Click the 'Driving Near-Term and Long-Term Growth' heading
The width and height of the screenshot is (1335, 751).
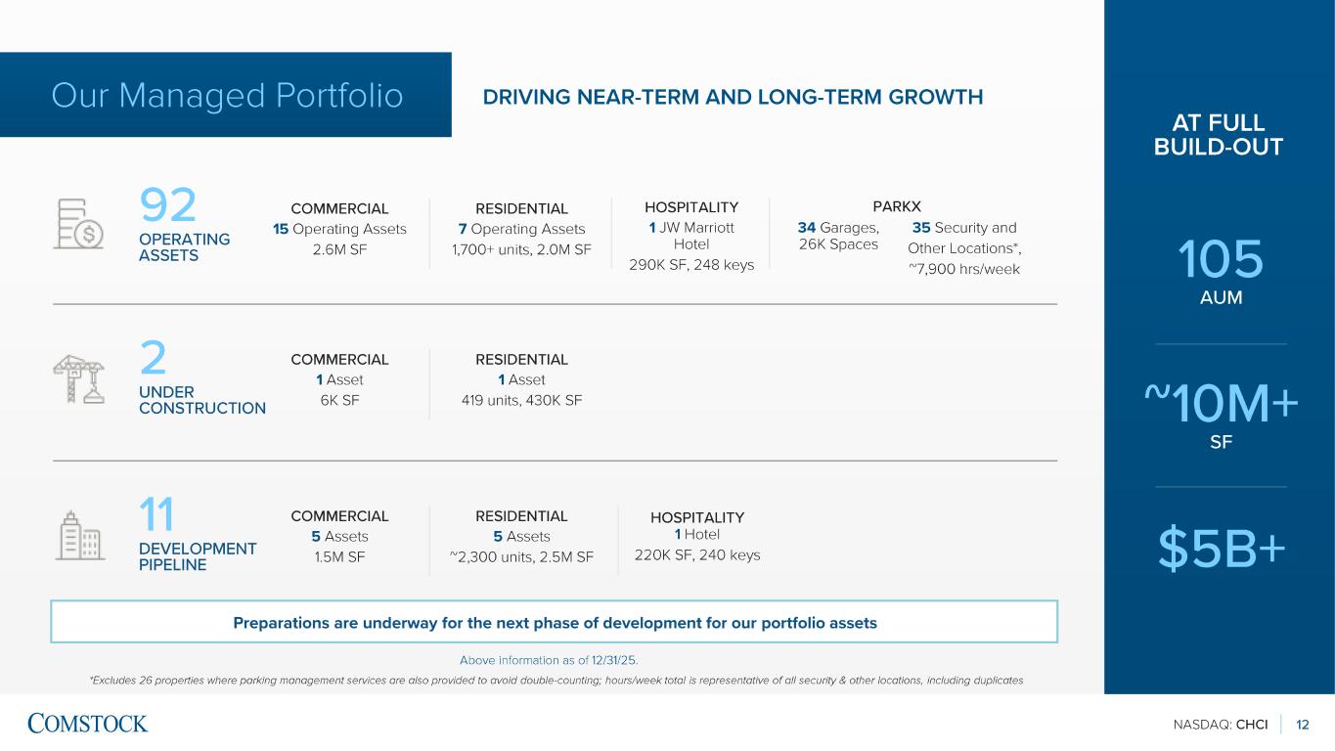pyautogui.click(x=733, y=97)
